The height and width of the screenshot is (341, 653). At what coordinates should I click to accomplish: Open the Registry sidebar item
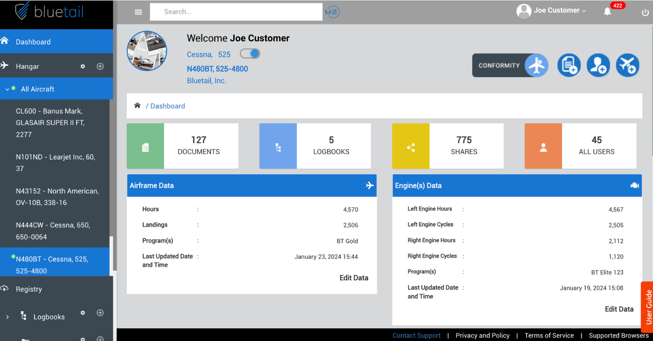(29, 289)
